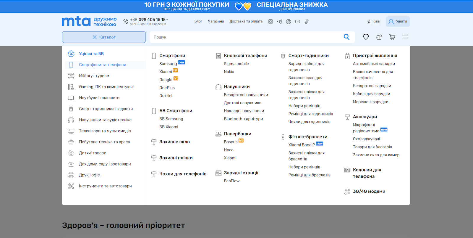Open OnePlus smartphones link
This screenshot has height=238, width=473.
tap(167, 88)
